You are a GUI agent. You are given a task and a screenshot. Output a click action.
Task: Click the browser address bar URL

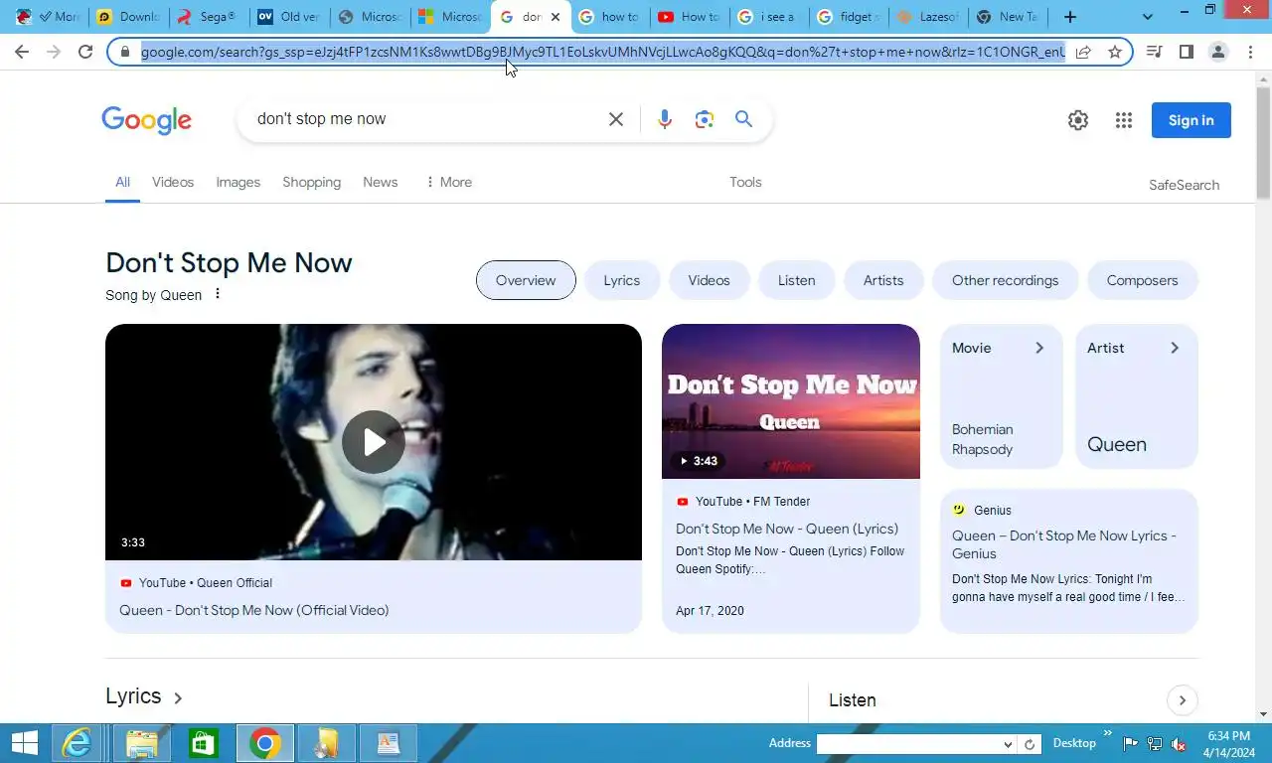pos(602,52)
